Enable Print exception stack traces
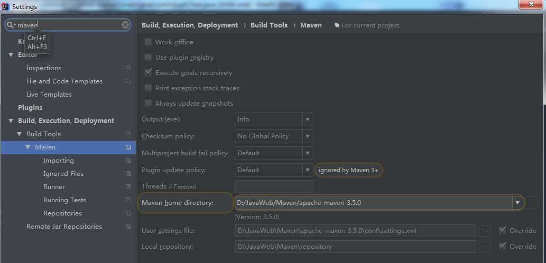This screenshot has width=546, height=263. pos(149,88)
